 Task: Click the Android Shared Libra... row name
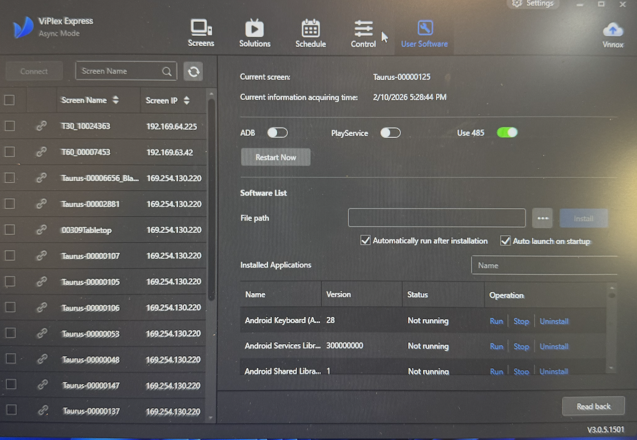tap(283, 371)
